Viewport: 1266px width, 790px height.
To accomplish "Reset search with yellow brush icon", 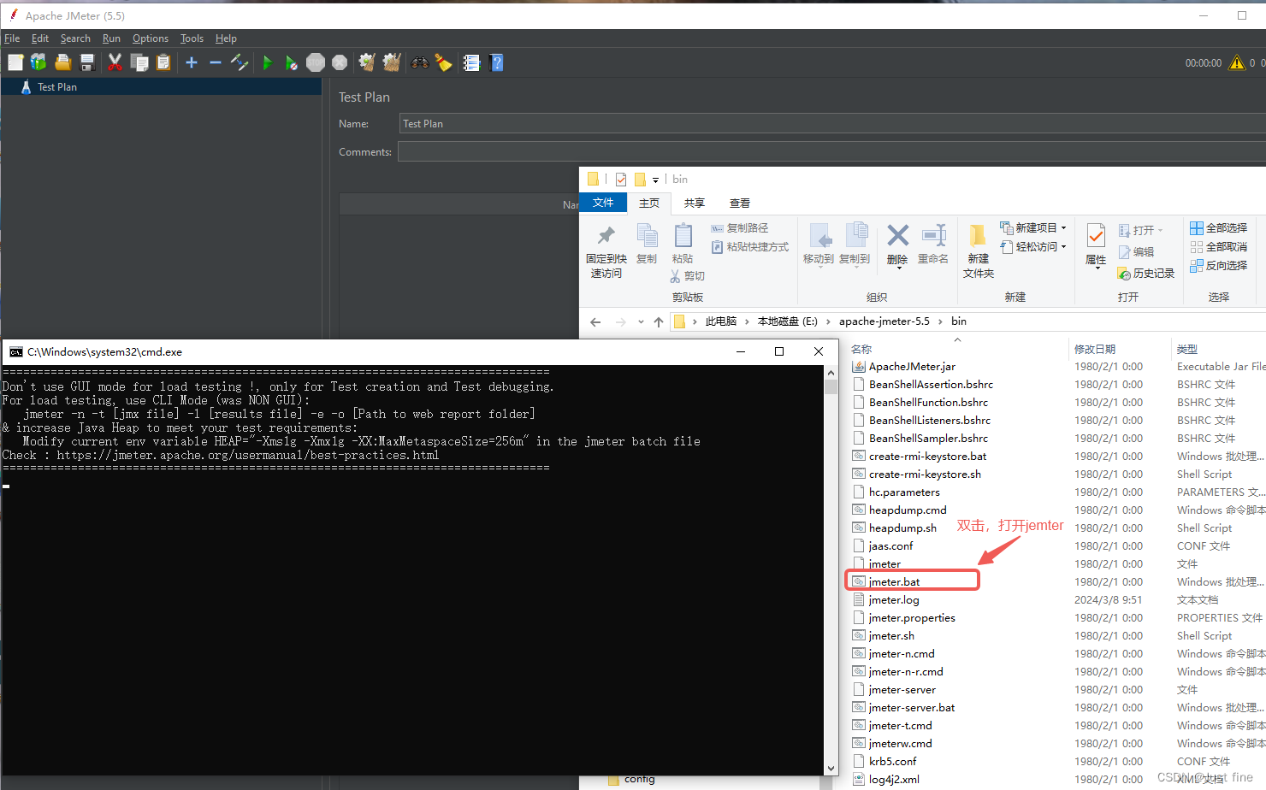I will coord(443,62).
